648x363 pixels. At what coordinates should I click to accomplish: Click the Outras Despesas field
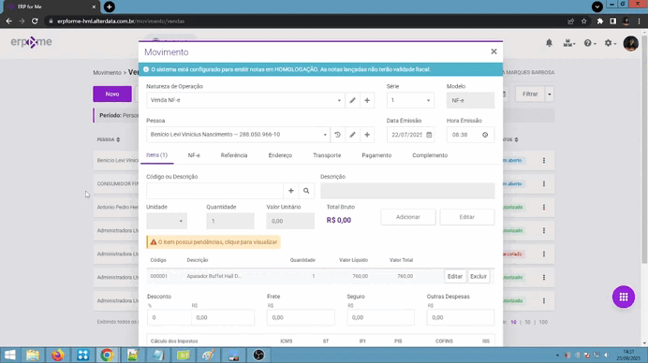(461, 317)
